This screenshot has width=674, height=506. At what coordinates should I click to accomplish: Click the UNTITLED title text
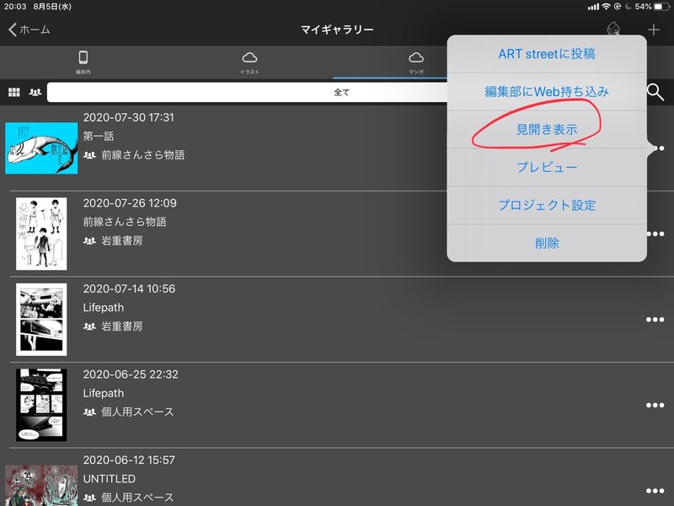pyautogui.click(x=110, y=478)
